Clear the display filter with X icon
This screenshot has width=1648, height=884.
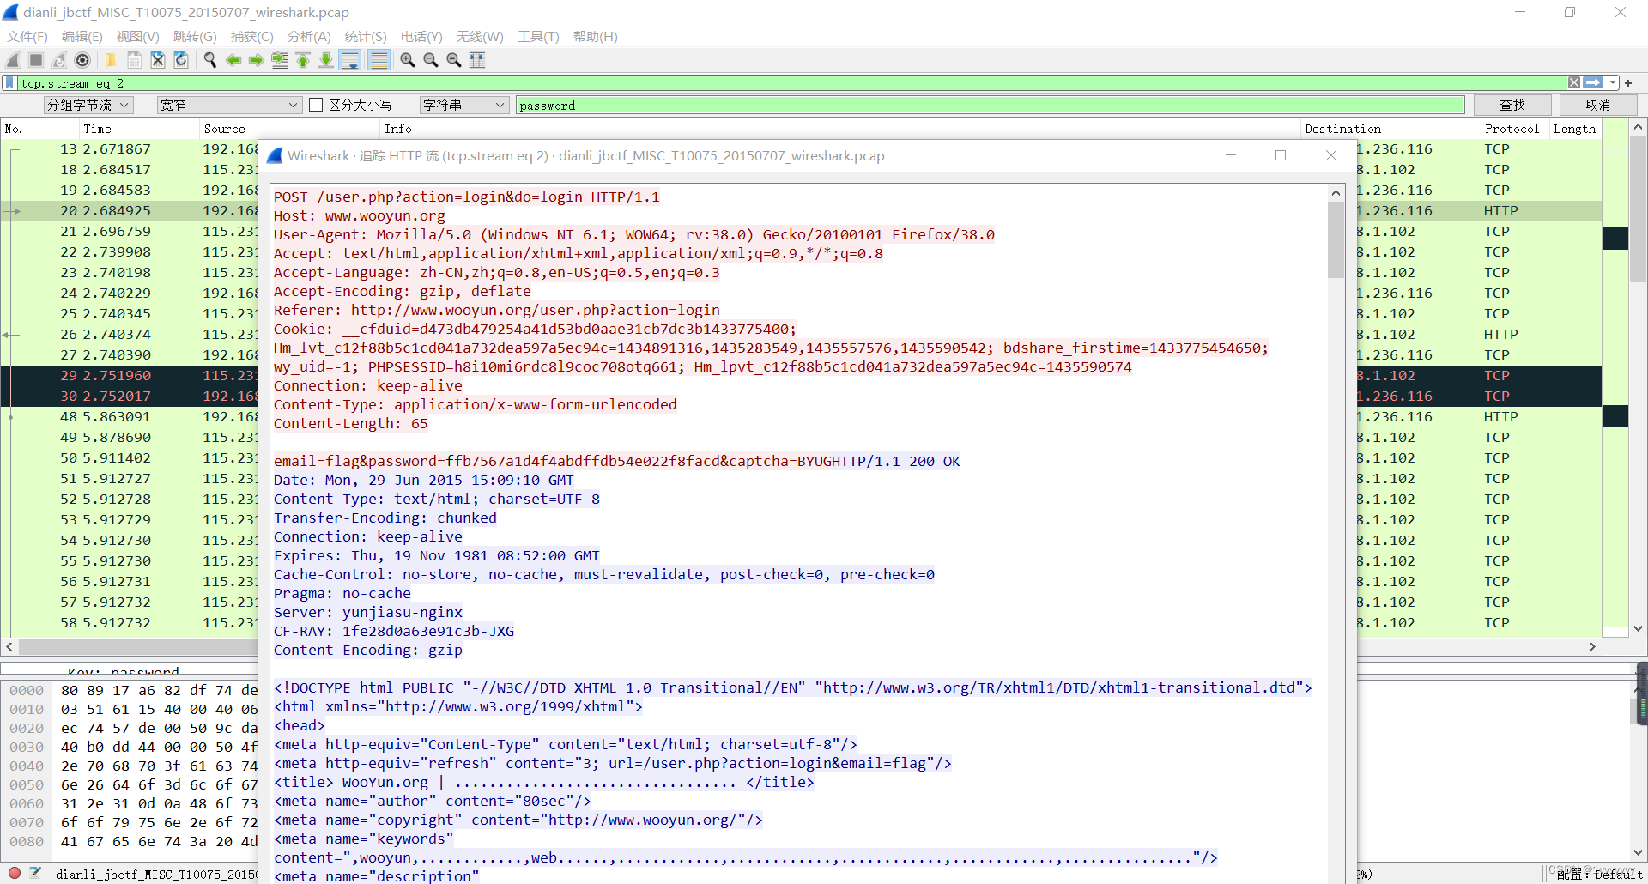1574,83
